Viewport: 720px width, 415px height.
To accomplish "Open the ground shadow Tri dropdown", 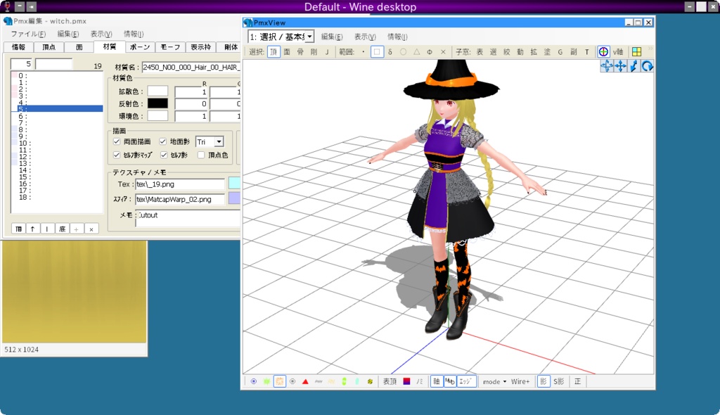I will (219, 141).
